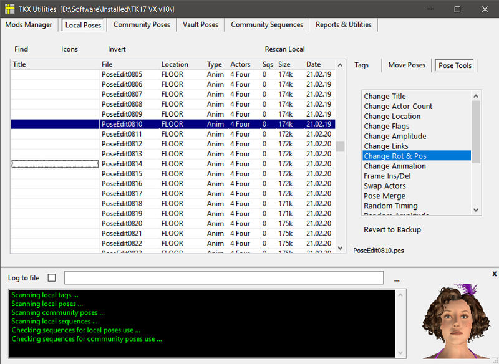
Task: Click the log output scroll-down arrow
Action: pyautogui.click(x=400, y=353)
